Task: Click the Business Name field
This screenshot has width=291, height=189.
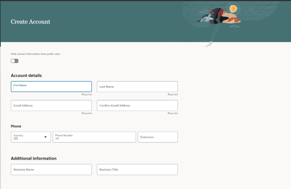Action: 51,170
